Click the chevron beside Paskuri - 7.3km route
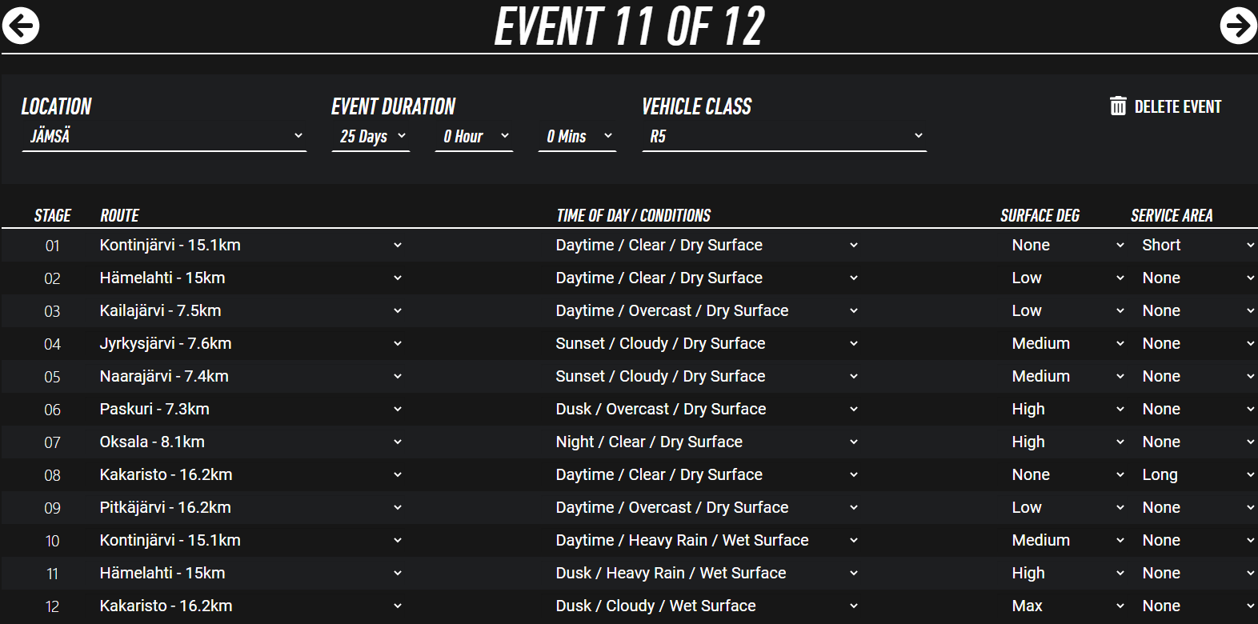 (x=398, y=410)
